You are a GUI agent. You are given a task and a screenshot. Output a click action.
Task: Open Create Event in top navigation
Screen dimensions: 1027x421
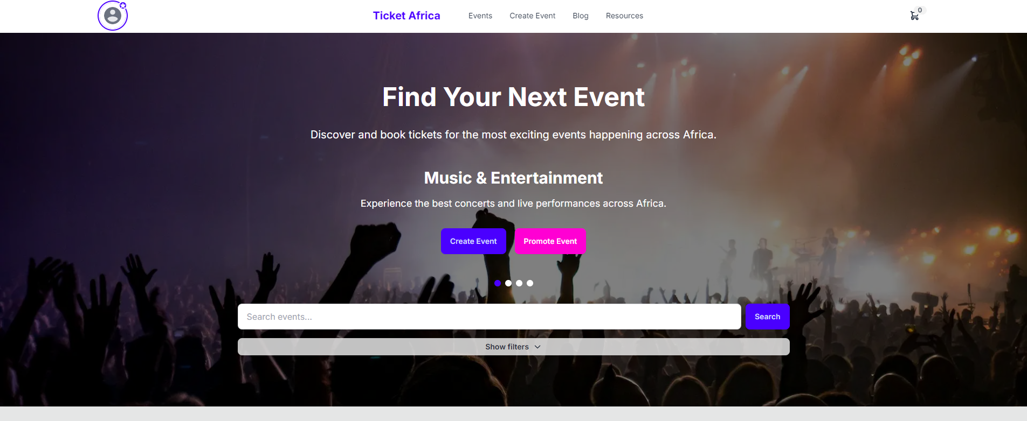pyautogui.click(x=533, y=16)
